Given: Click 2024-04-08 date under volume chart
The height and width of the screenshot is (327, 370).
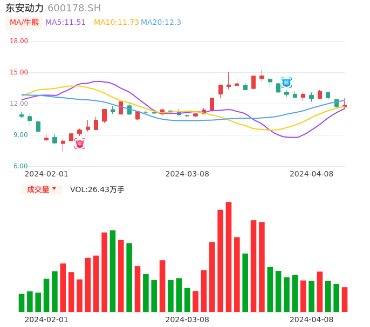Looking at the screenshot, I should point(312,319).
